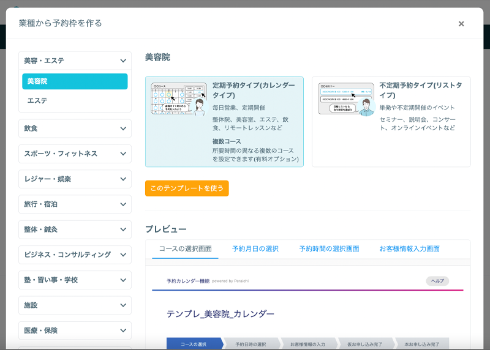Viewport: 490px width, 350px height.
Task: Click the calendar type illustration thumbnail
Action: click(x=179, y=99)
